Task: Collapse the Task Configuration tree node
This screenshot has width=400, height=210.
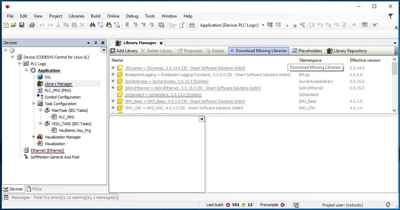Action: click(33, 103)
